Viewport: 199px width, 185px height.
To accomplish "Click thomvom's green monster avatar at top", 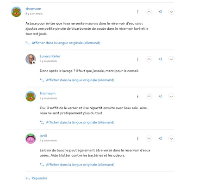I will point(16,12).
